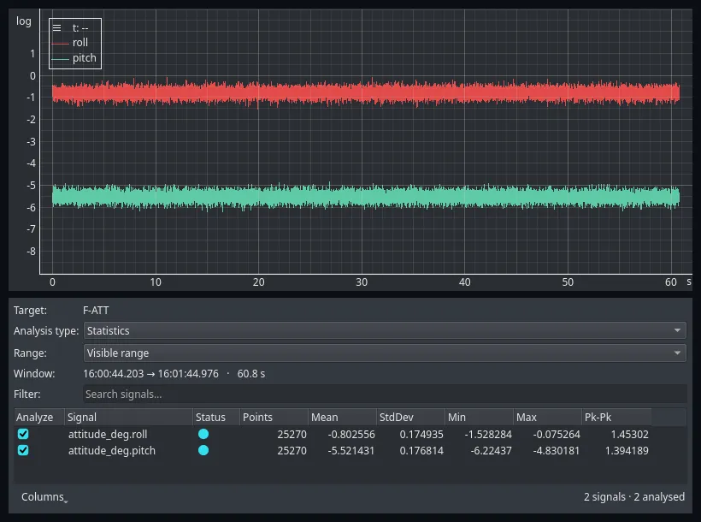Click the pitch legend entry
The image size is (701, 522).
(74, 58)
